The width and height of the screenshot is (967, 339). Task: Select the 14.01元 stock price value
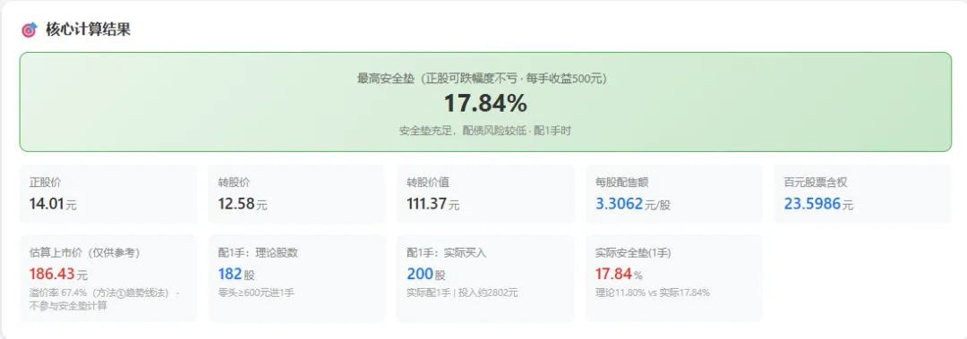[53, 203]
